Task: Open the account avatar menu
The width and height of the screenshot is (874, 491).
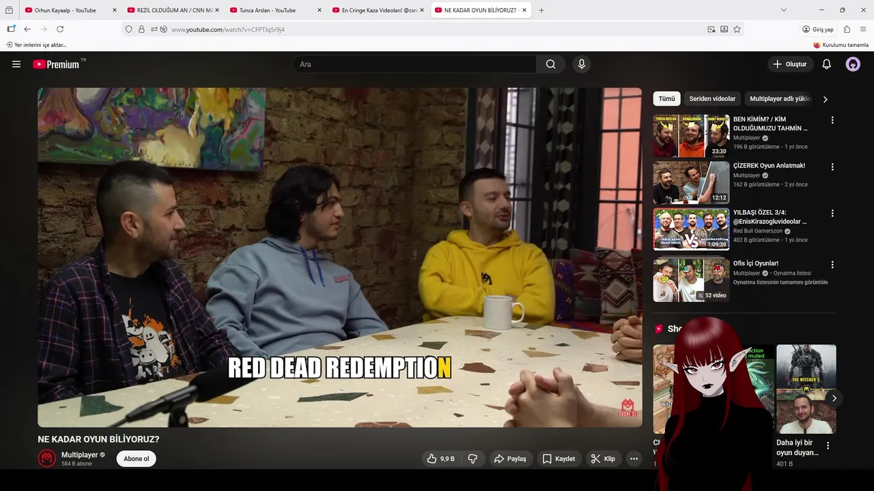Action: (853, 64)
